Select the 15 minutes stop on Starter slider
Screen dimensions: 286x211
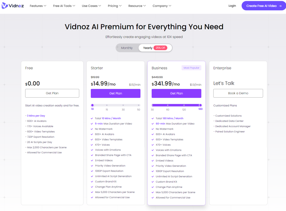[107, 105]
